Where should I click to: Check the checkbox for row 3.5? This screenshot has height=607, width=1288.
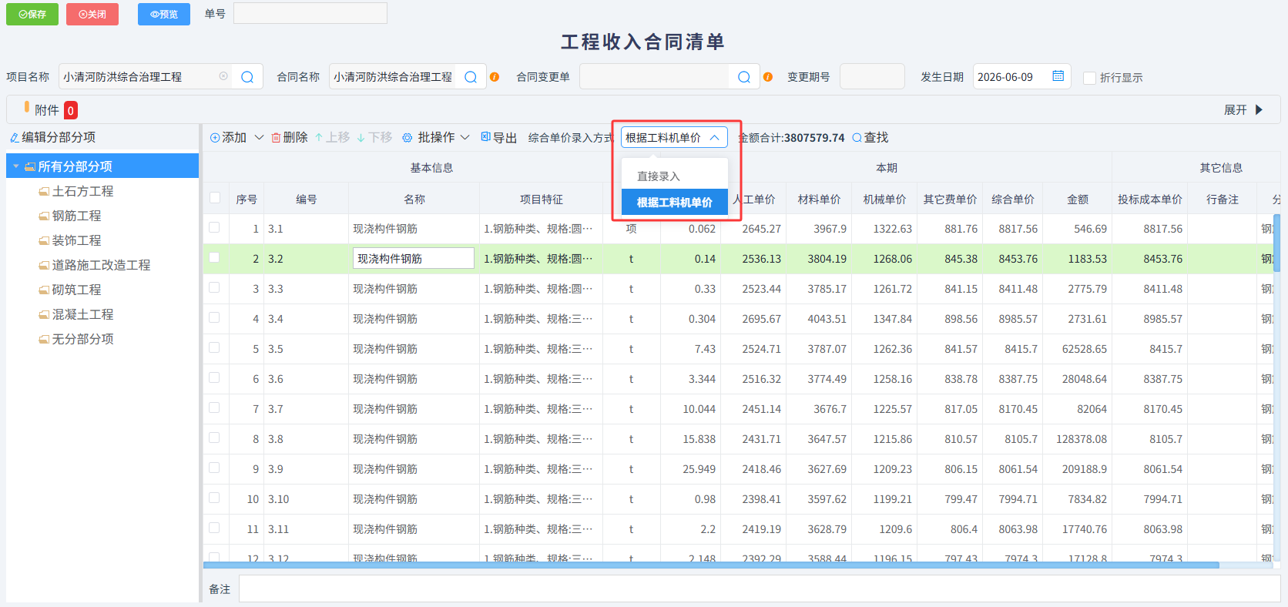214,347
